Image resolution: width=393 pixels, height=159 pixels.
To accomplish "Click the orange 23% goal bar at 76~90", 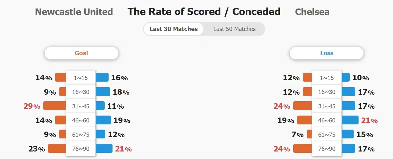I will pyautogui.click(x=57, y=148).
